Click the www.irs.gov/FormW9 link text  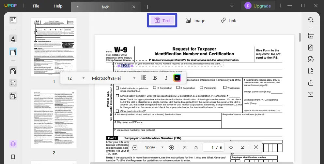(173, 60)
